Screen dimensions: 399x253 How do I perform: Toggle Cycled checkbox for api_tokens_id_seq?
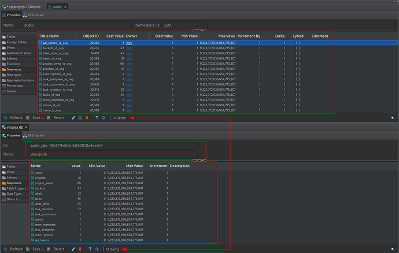point(298,43)
